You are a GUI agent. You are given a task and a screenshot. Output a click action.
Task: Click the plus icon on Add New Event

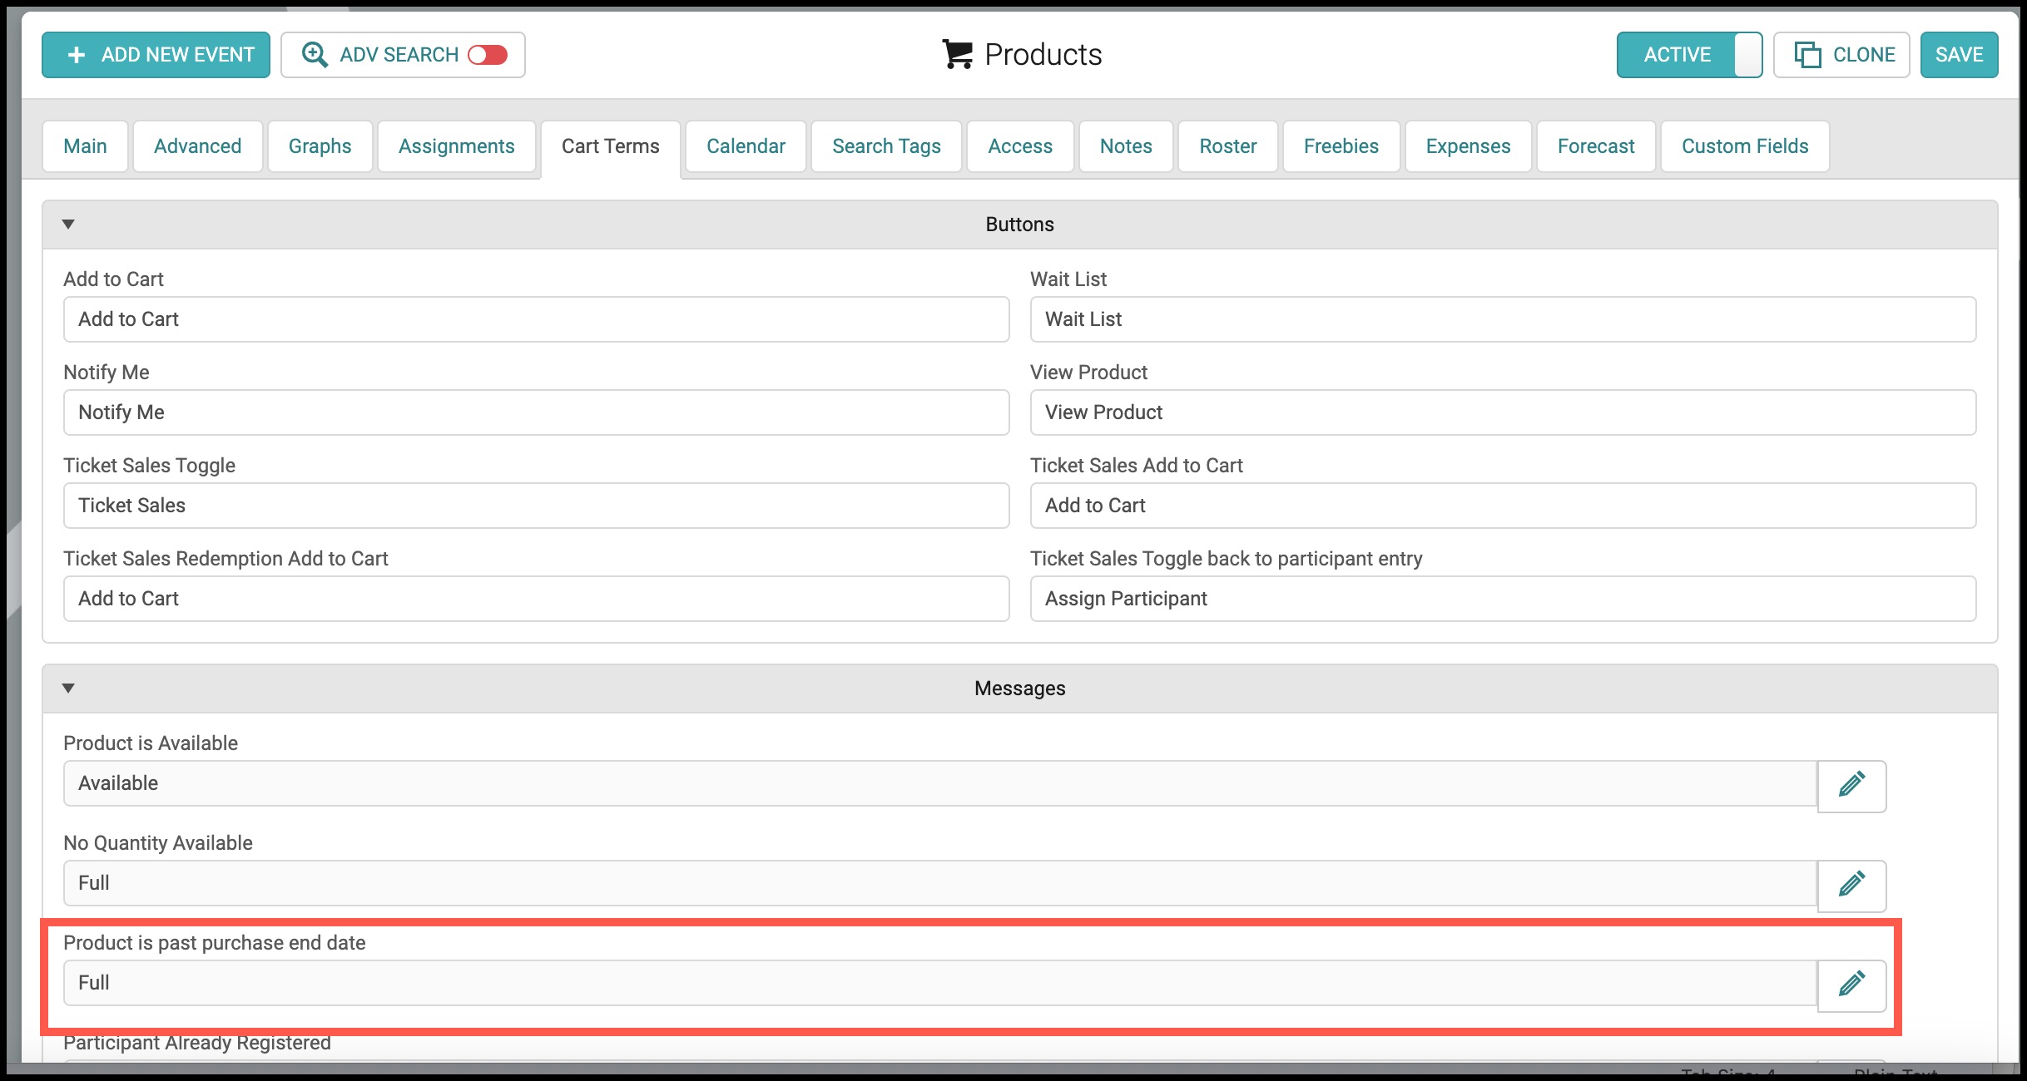77,55
